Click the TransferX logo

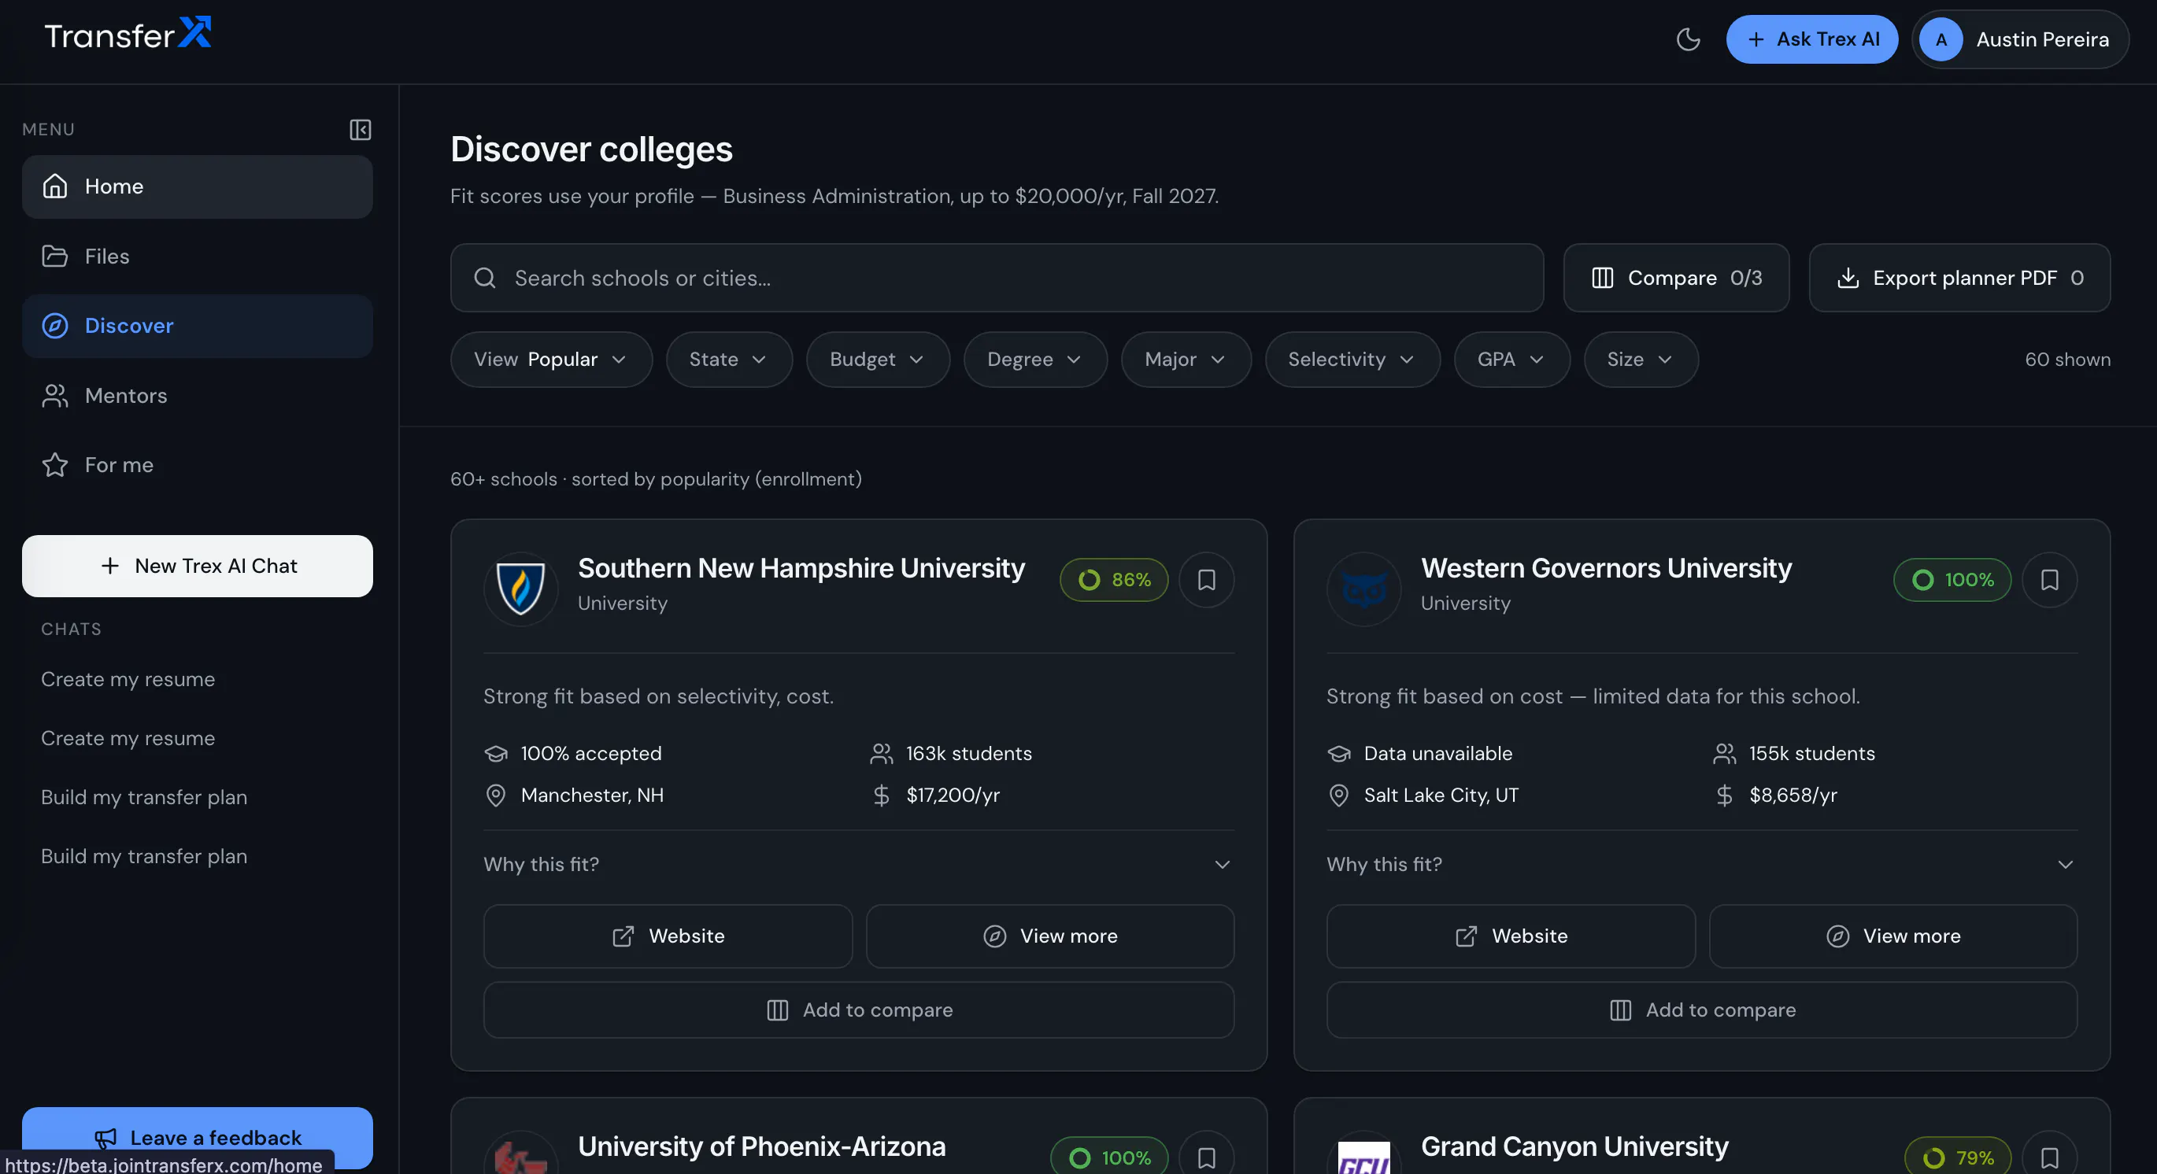coord(128,35)
